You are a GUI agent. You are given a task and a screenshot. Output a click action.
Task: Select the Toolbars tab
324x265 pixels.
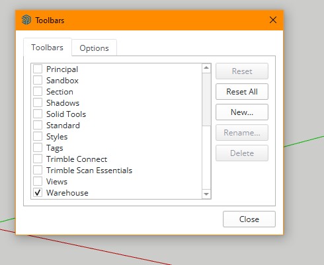[x=48, y=47]
